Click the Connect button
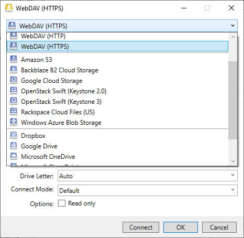The image size is (244, 238). coord(141,227)
